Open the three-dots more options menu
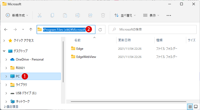 pyautogui.click(x=169, y=16)
